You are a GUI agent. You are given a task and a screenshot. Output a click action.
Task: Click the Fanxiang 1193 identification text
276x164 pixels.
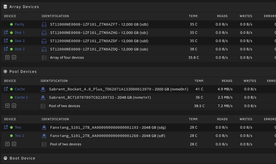pyautogui.click(x=108, y=127)
